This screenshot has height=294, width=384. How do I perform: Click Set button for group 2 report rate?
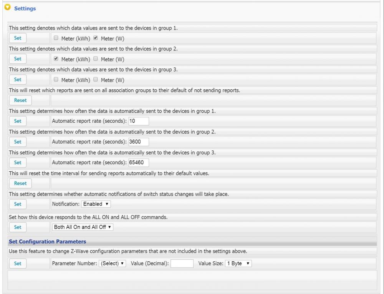point(18,142)
